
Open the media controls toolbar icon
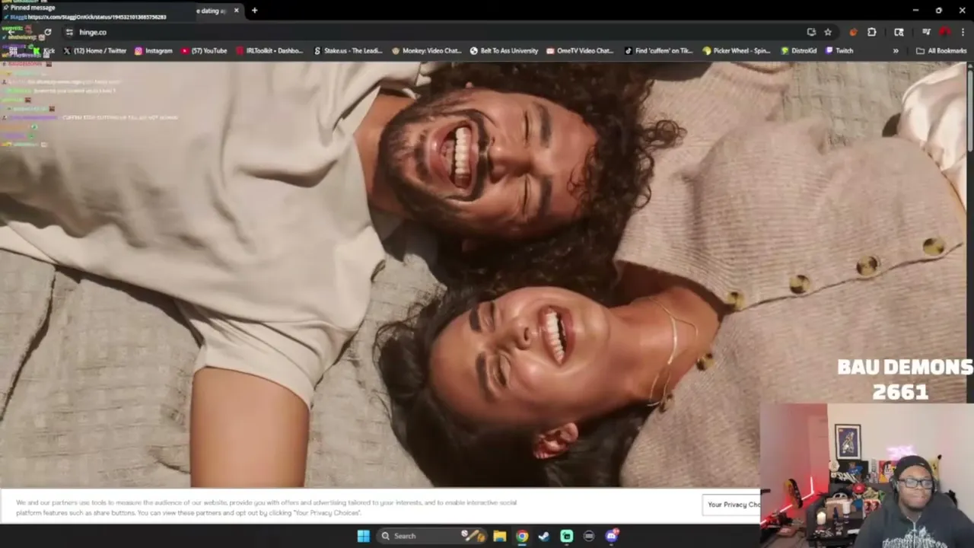(926, 32)
